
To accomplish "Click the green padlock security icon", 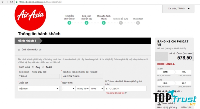I will [16, 2].
